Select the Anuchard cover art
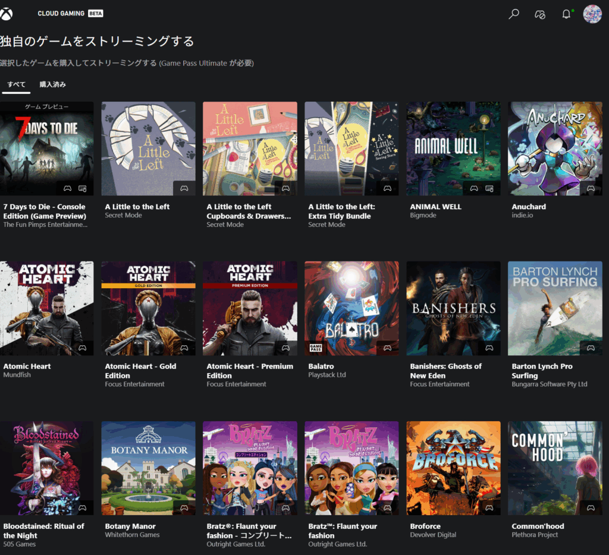 click(x=555, y=149)
